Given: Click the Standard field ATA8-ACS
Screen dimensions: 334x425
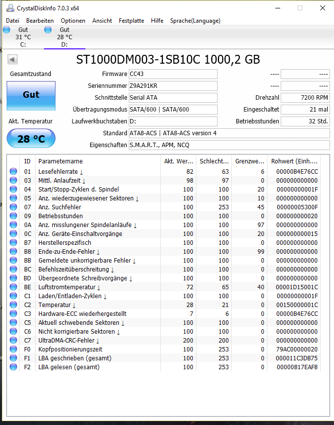Looking at the screenshot, I should (229, 133).
